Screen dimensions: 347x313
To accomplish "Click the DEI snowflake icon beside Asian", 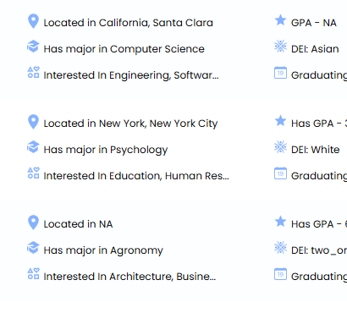I will (280, 47).
